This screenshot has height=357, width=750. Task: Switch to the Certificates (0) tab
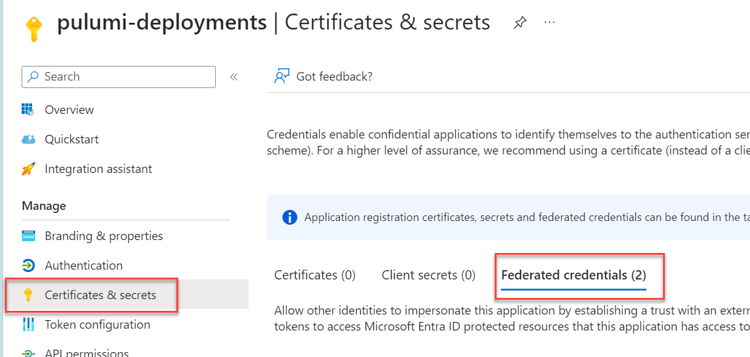(315, 275)
